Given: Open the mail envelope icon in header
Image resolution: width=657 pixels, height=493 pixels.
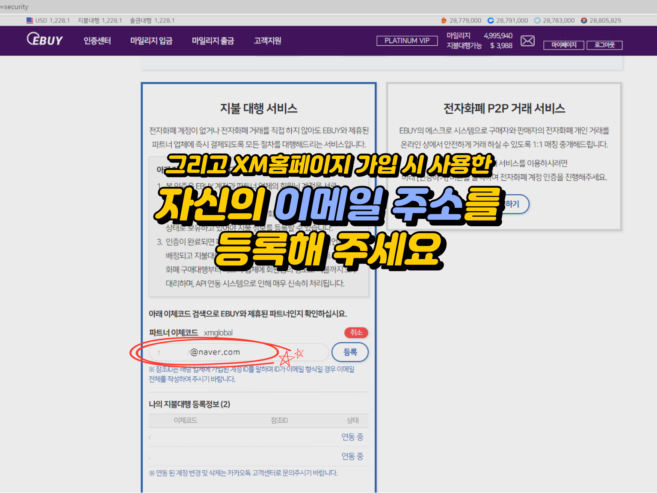Looking at the screenshot, I should coord(527,41).
